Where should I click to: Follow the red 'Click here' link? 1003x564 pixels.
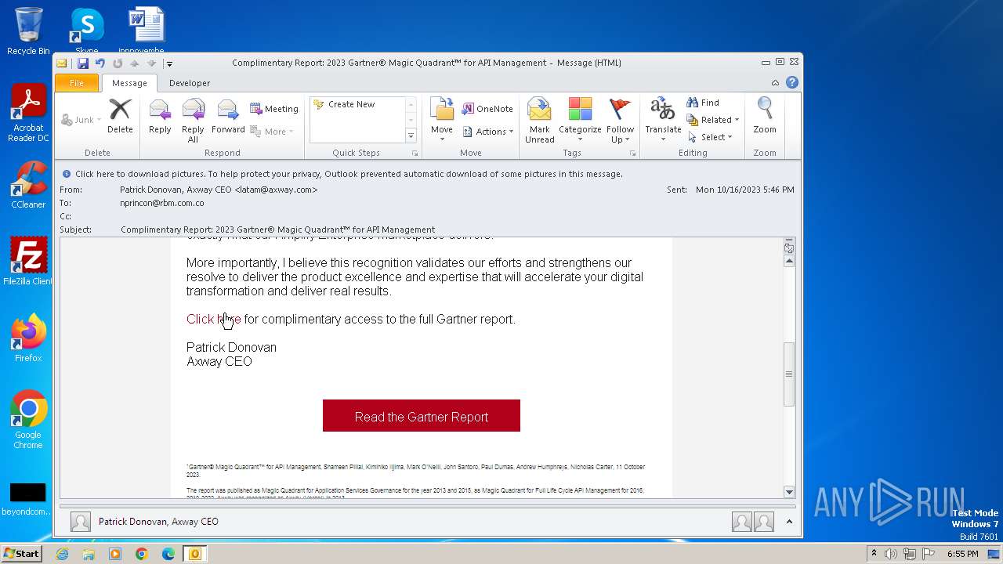(x=213, y=319)
